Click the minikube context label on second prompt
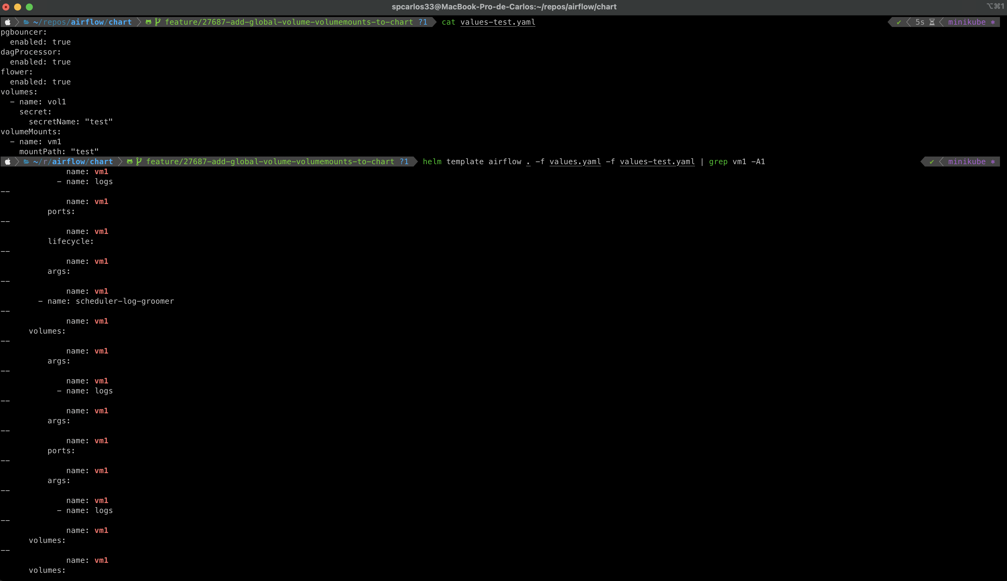The width and height of the screenshot is (1007, 581). (x=966, y=162)
